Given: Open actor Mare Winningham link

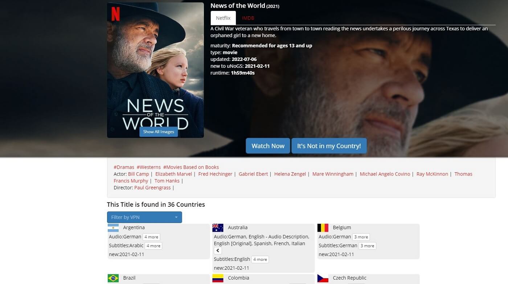Looking at the screenshot, I should coord(333,174).
